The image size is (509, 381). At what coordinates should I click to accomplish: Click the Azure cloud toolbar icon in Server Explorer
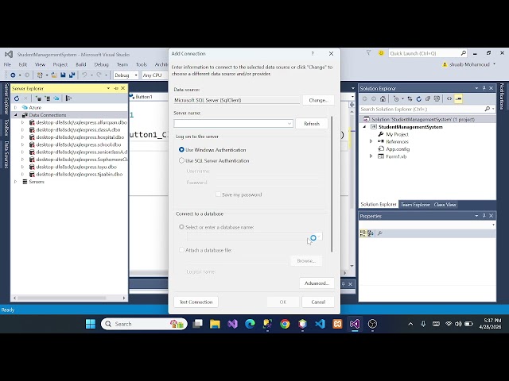pos(56,98)
